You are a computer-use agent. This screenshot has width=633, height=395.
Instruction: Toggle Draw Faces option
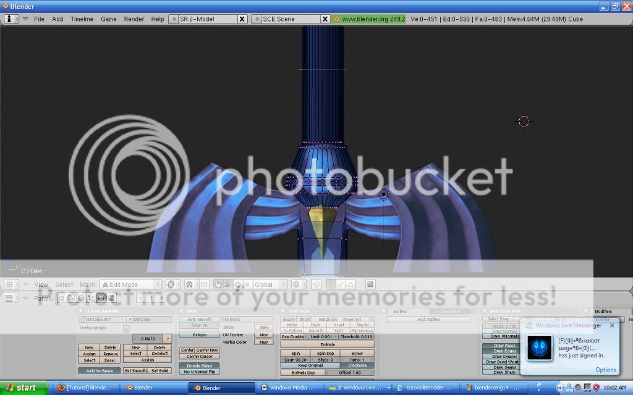click(x=504, y=346)
